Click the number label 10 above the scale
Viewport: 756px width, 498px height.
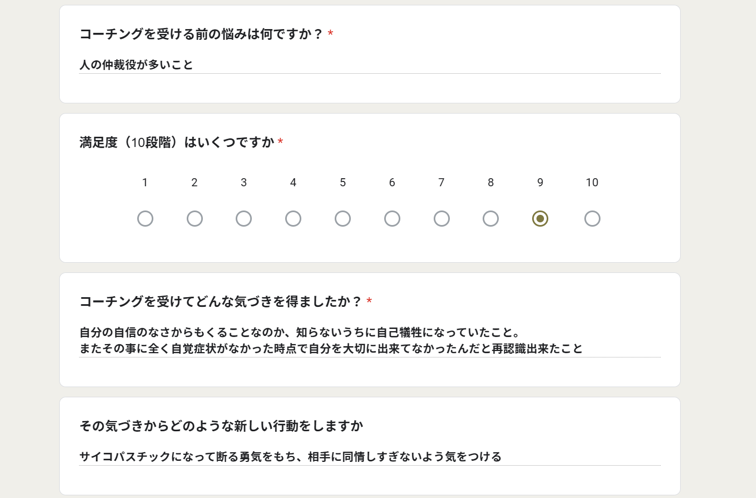click(x=592, y=183)
